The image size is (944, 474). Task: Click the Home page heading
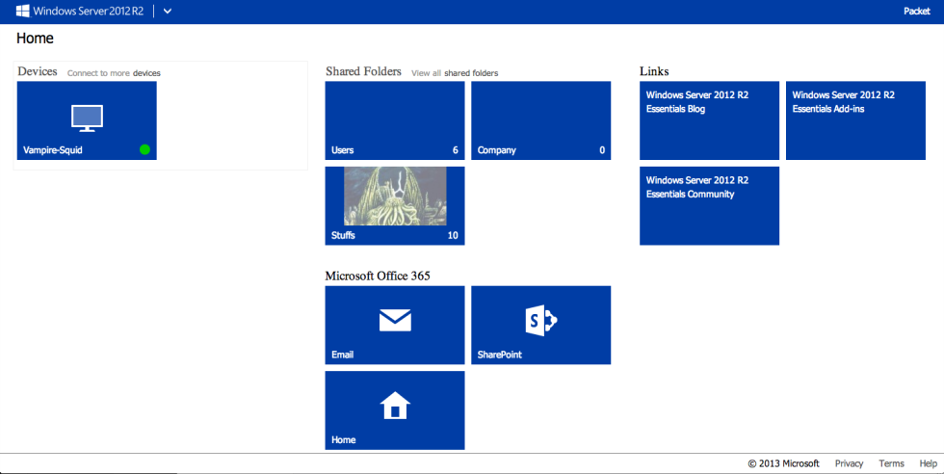click(35, 39)
